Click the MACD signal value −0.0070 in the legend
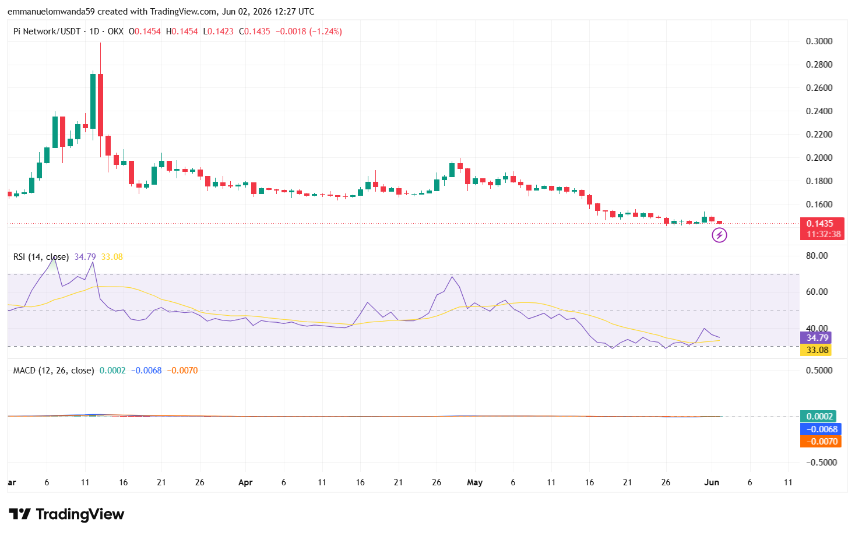Viewport: 855px width, 536px height. 182,371
